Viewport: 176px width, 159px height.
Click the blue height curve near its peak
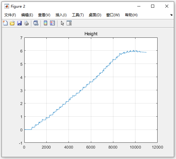(134, 51)
